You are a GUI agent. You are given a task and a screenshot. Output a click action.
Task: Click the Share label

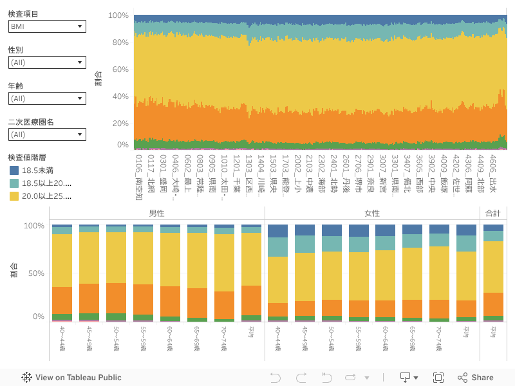tap(482, 378)
